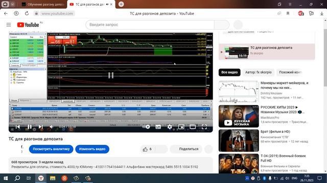Screen dimensions: 327x183
Task: Open Windows search from the taskbar
Action: point(17,178)
